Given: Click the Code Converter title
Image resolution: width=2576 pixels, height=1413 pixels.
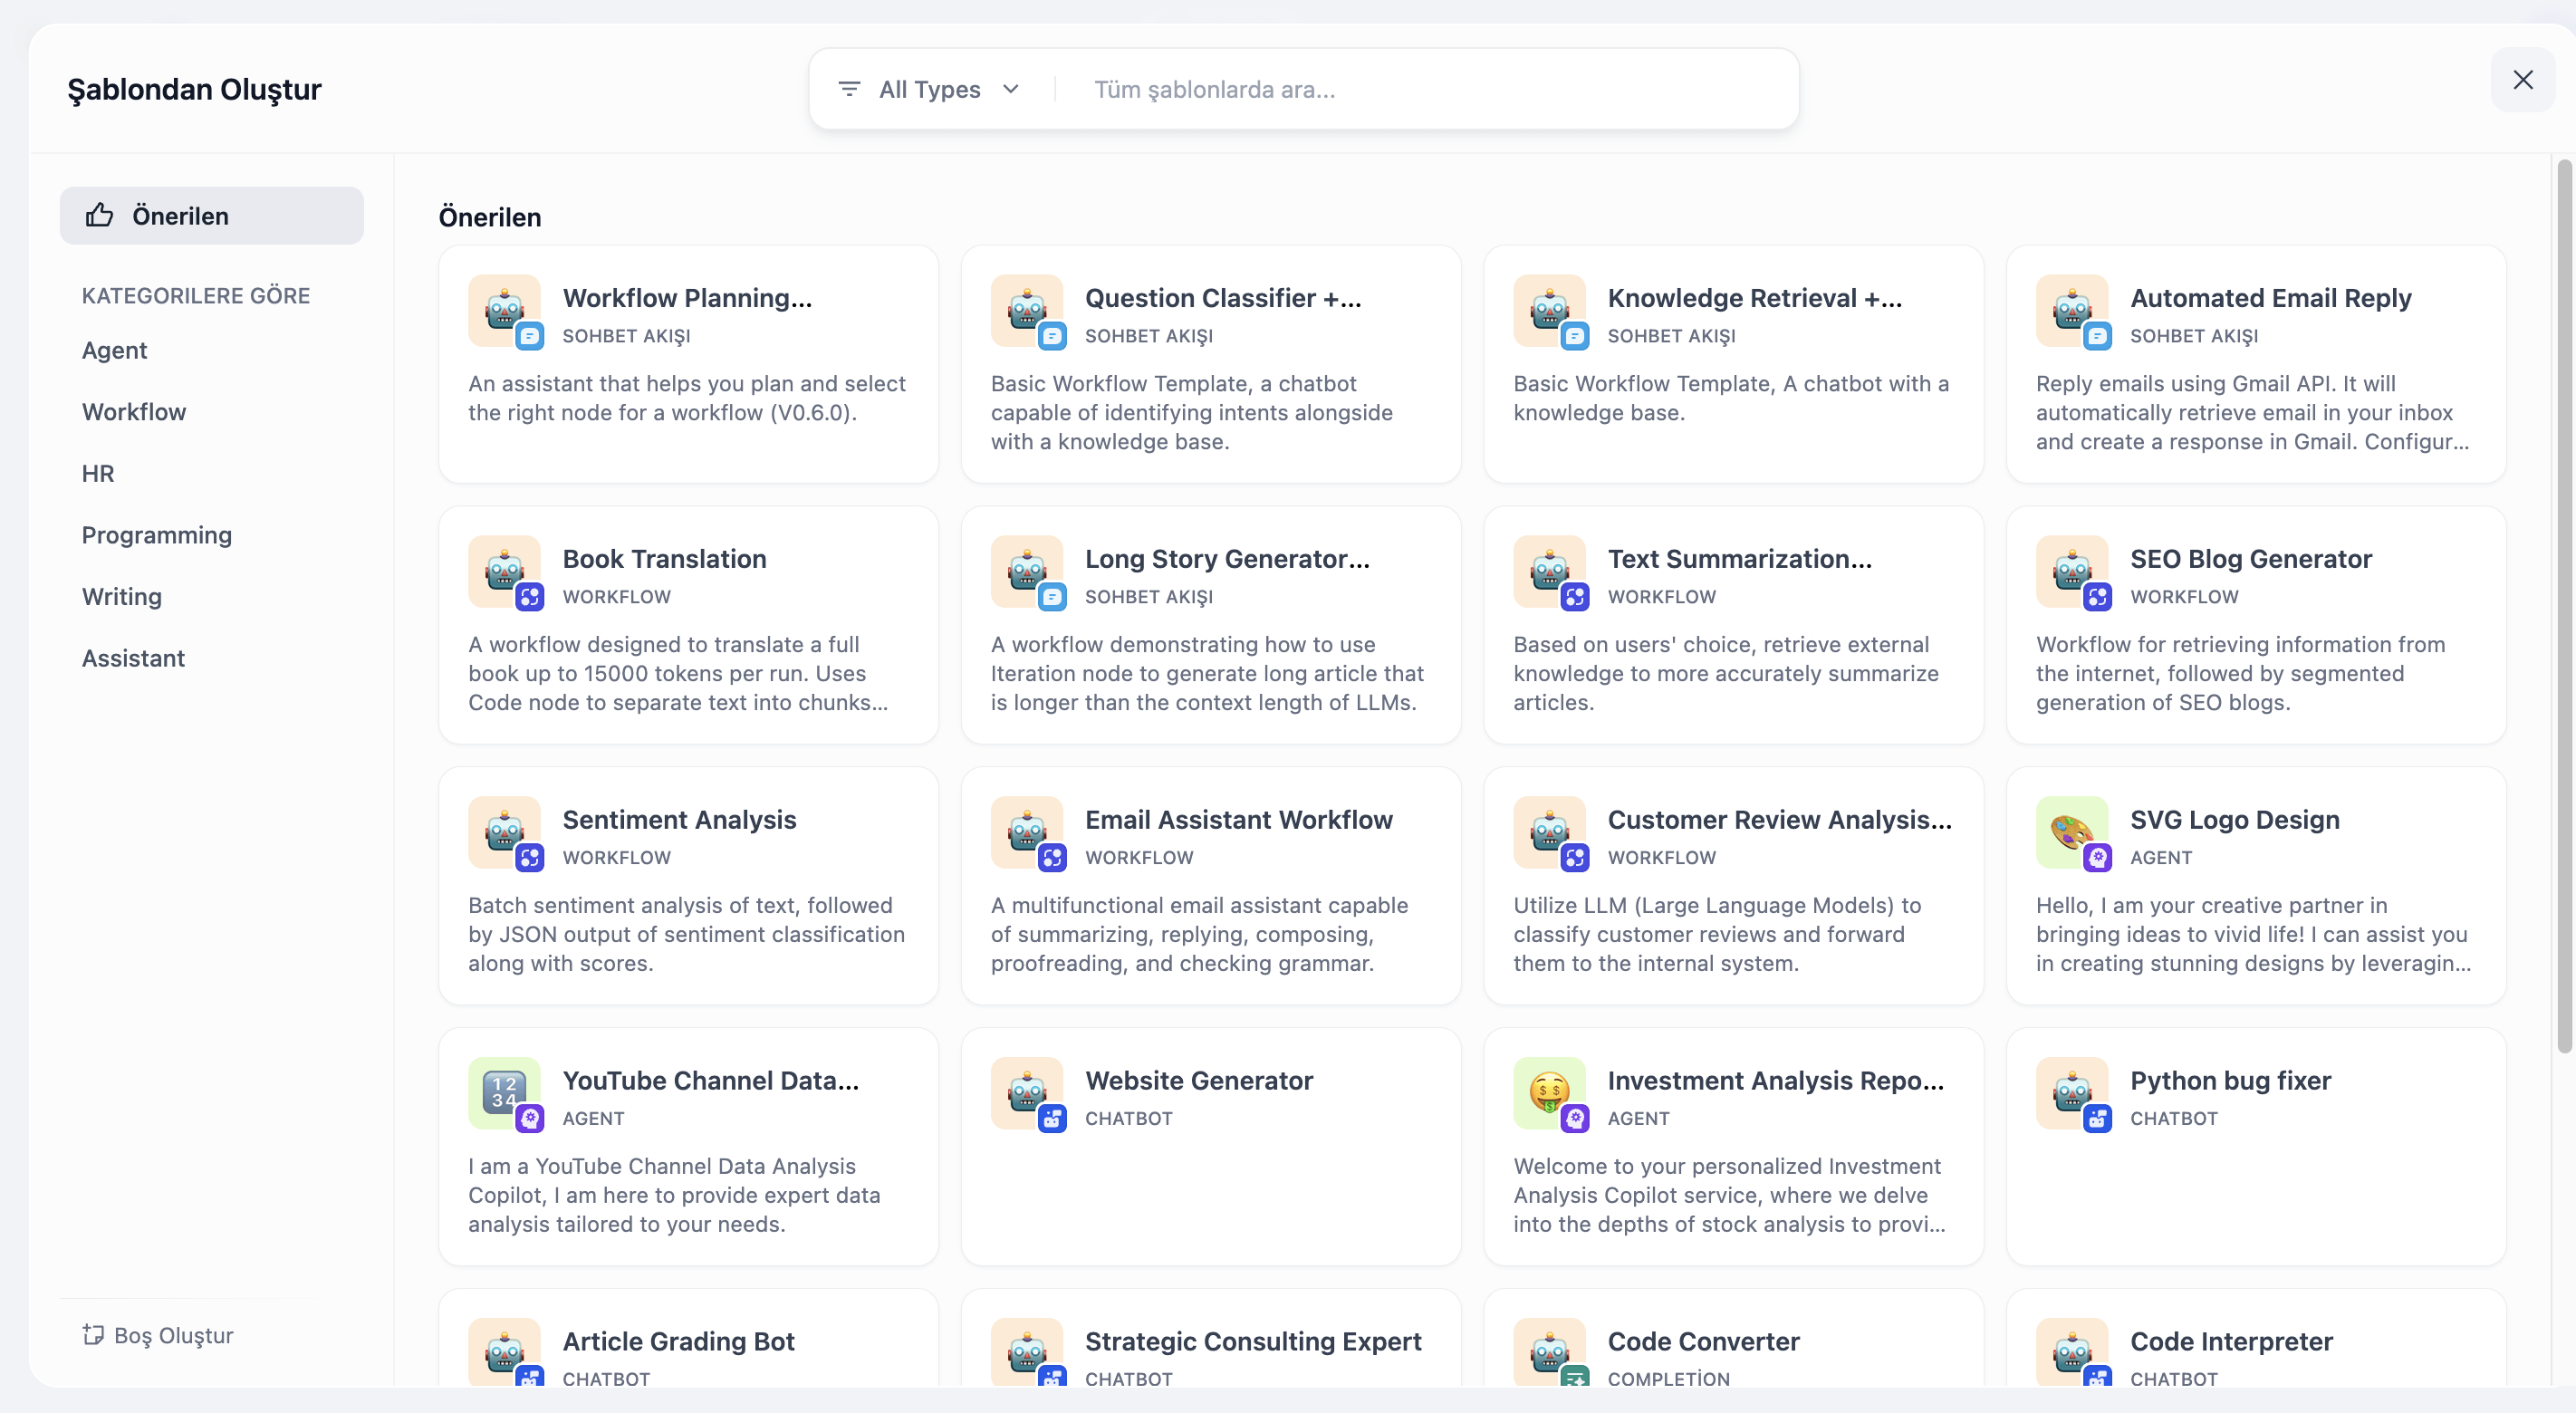Looking at the screenshot, I should [x=1704, y=1342].
